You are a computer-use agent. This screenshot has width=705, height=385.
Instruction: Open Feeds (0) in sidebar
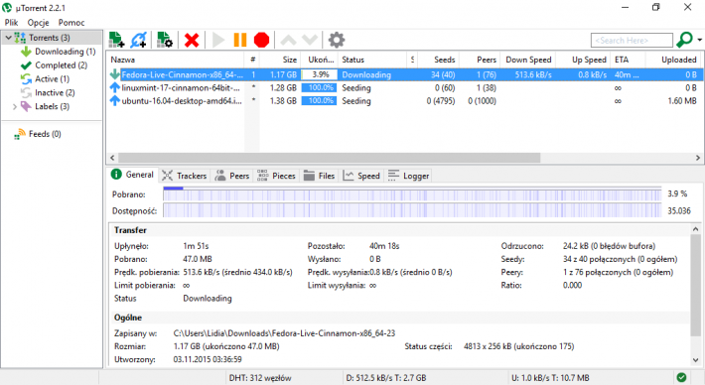pos(45,134)
